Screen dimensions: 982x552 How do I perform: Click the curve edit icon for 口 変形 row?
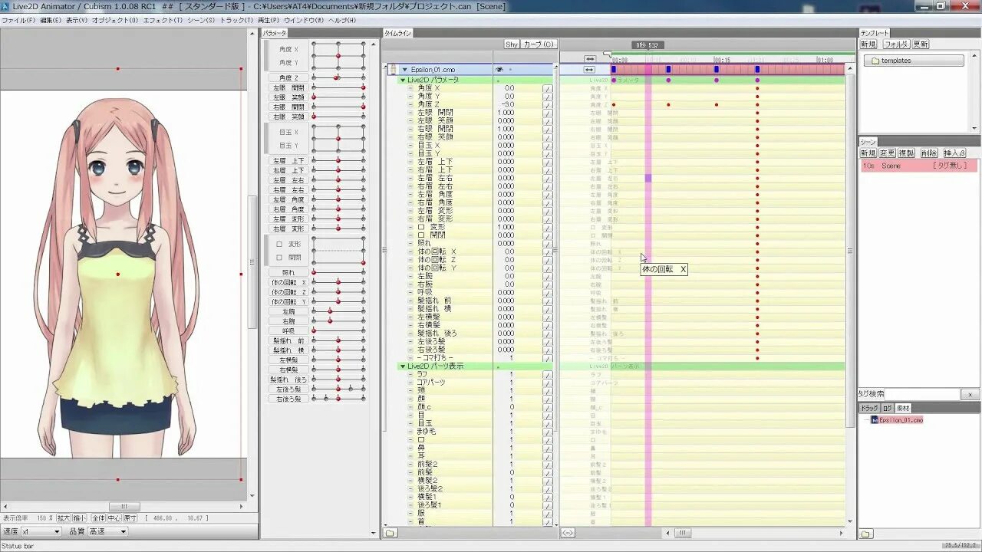point(548,227)
